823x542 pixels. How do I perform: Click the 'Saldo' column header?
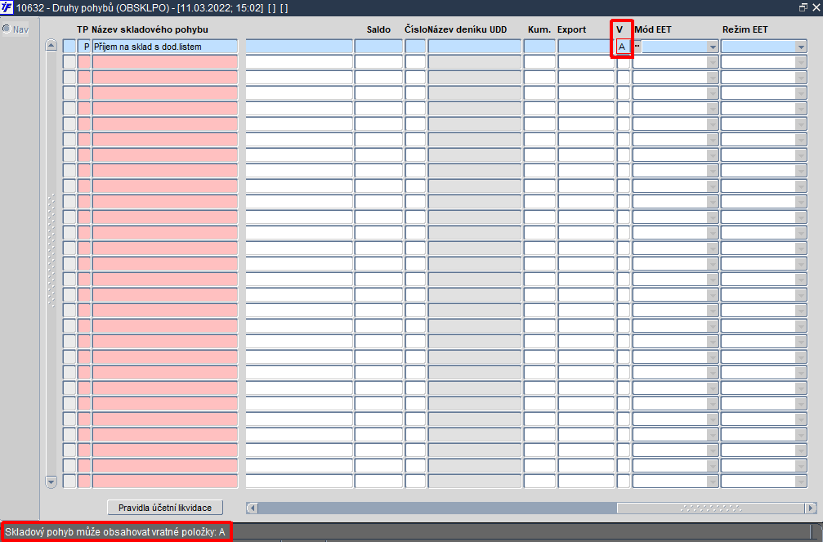tap(378, 29)
